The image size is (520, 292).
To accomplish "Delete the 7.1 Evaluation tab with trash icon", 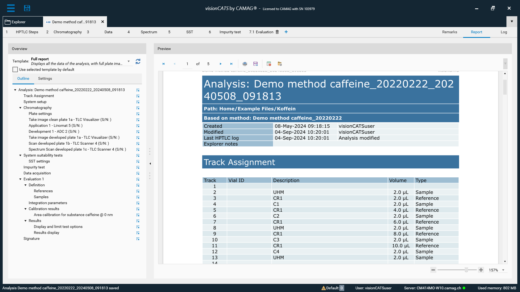I will tap(277, 32).
